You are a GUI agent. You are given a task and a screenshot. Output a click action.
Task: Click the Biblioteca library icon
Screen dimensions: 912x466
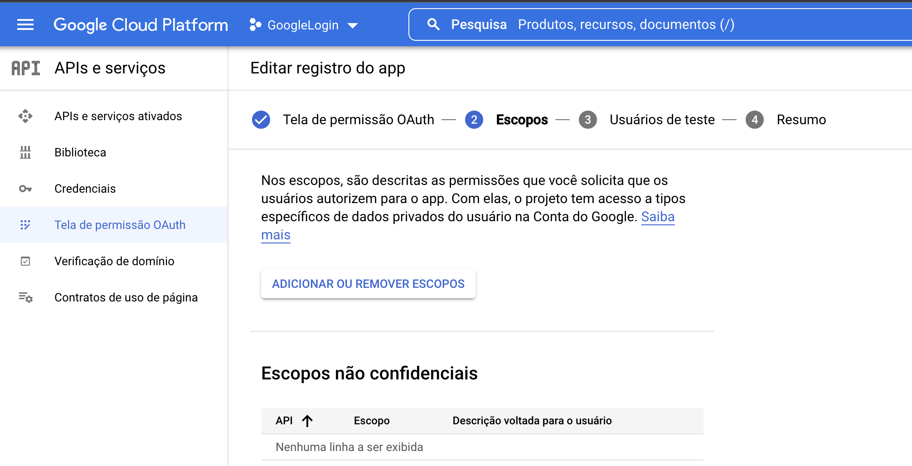tap(25, 152)
